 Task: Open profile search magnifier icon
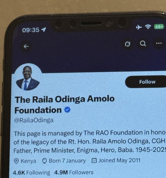(143, 44)
